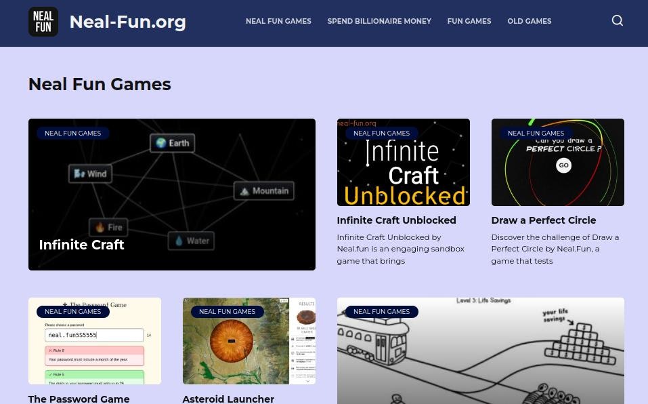Click category badge on trolley game card
648x404 pixels.
(381, 311)
